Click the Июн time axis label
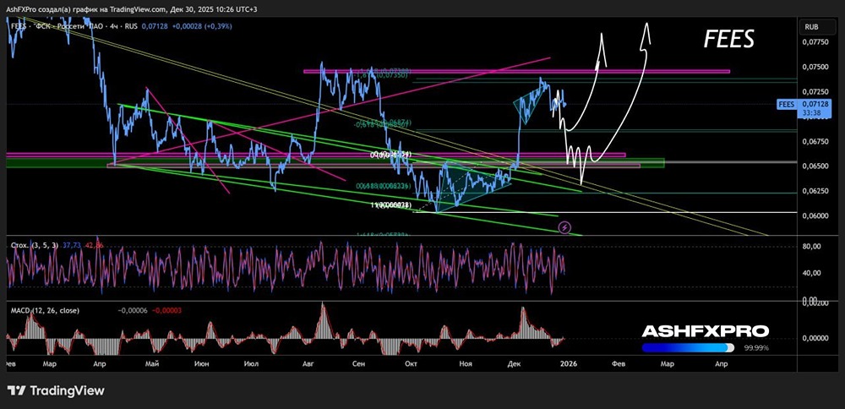 point(202,364)
